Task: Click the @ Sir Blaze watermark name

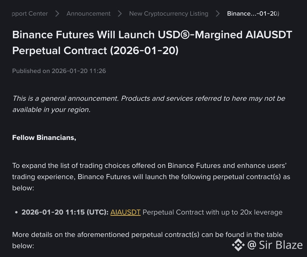Action: pyautogui.click(x=275, y=245)
